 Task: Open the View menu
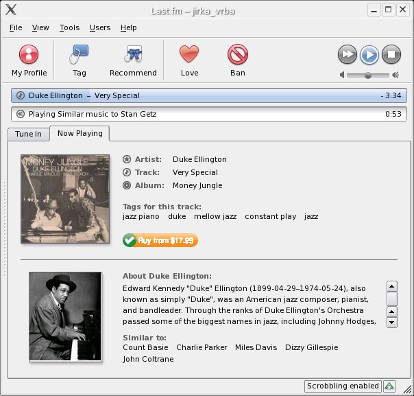point(40,27)
